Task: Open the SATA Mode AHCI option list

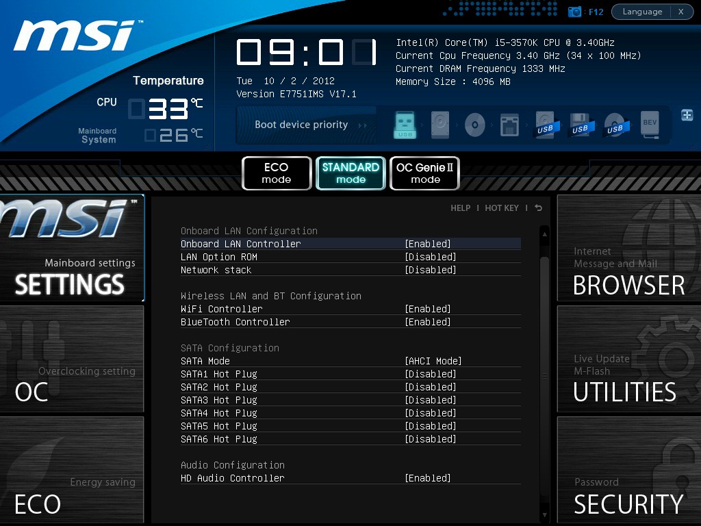Action: [x=433, y=361]
